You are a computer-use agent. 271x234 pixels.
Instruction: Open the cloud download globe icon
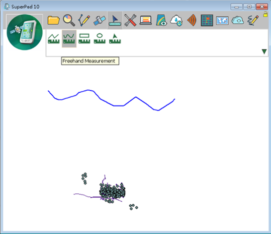(x=177, y=20)
